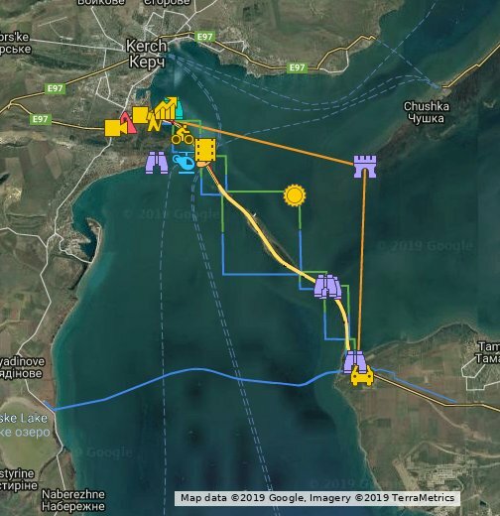Select the binoculars marker mid-bridge
The height and width of the screenshot is (516, 500).
327,286
